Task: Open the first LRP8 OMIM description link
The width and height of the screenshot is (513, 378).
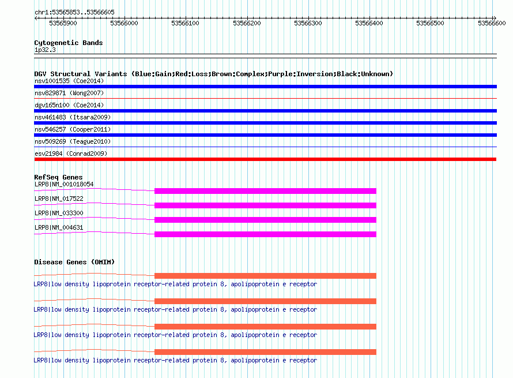Action: (175, 284)
